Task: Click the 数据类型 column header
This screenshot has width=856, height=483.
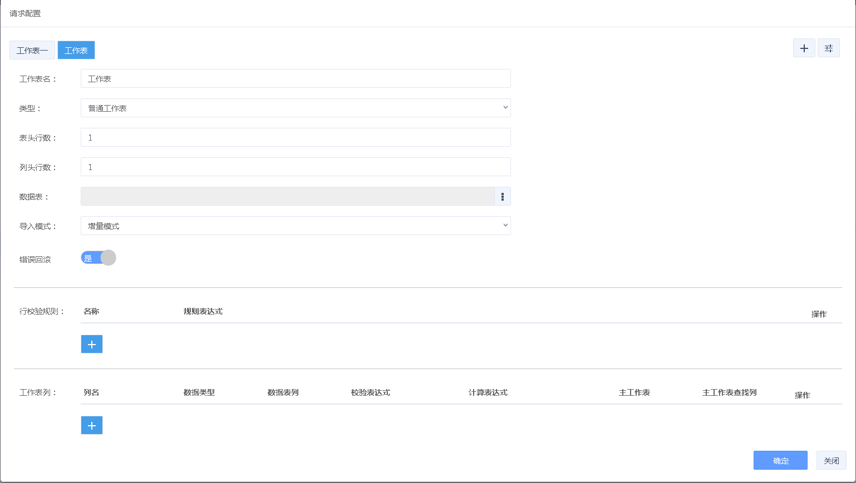Action: (x=199, y=392)
